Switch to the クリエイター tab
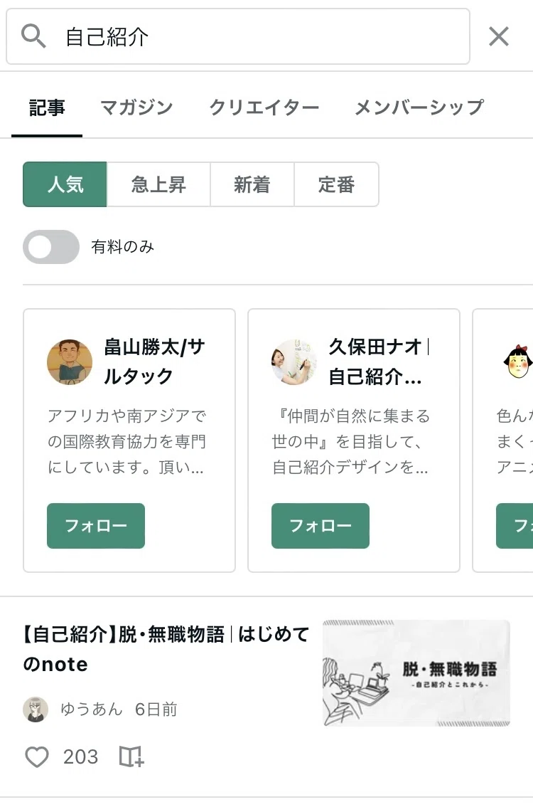This screenshot has height=807, width=533. click(x=264, y=107)
